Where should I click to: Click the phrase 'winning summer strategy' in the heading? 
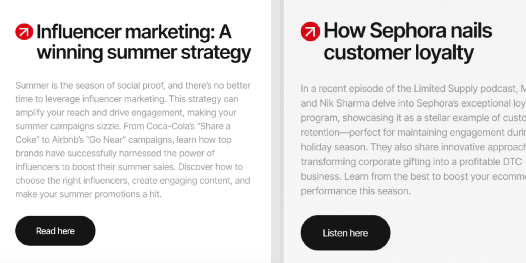coord(144,53)
